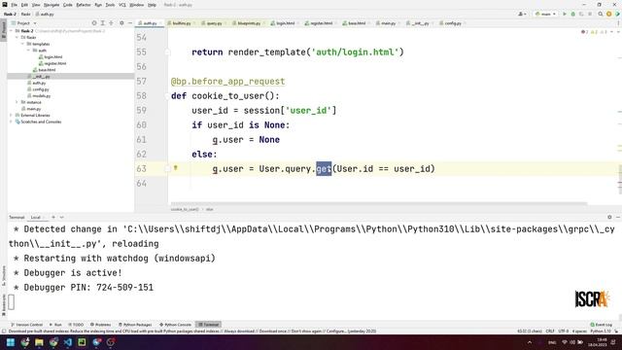The image size is (622, 350).
Task: Open Version Control tool window
Action: [27, 325]
